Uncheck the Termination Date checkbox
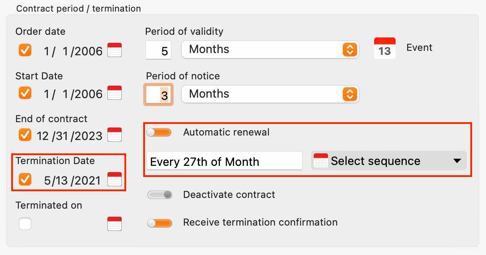This screenshot has width=486, height=255. (25, 179)
